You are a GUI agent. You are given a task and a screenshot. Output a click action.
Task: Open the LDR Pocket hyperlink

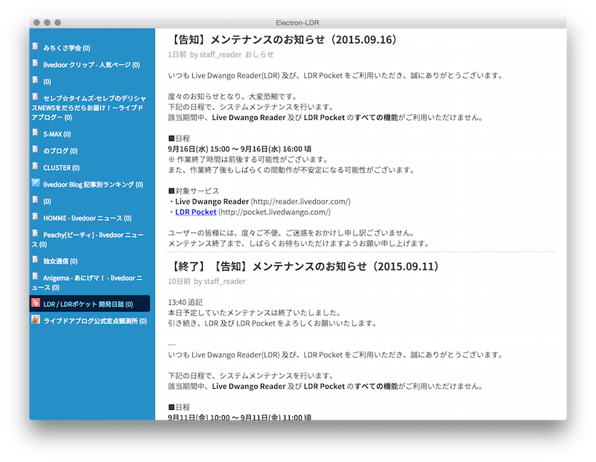(x=195, y=212)
